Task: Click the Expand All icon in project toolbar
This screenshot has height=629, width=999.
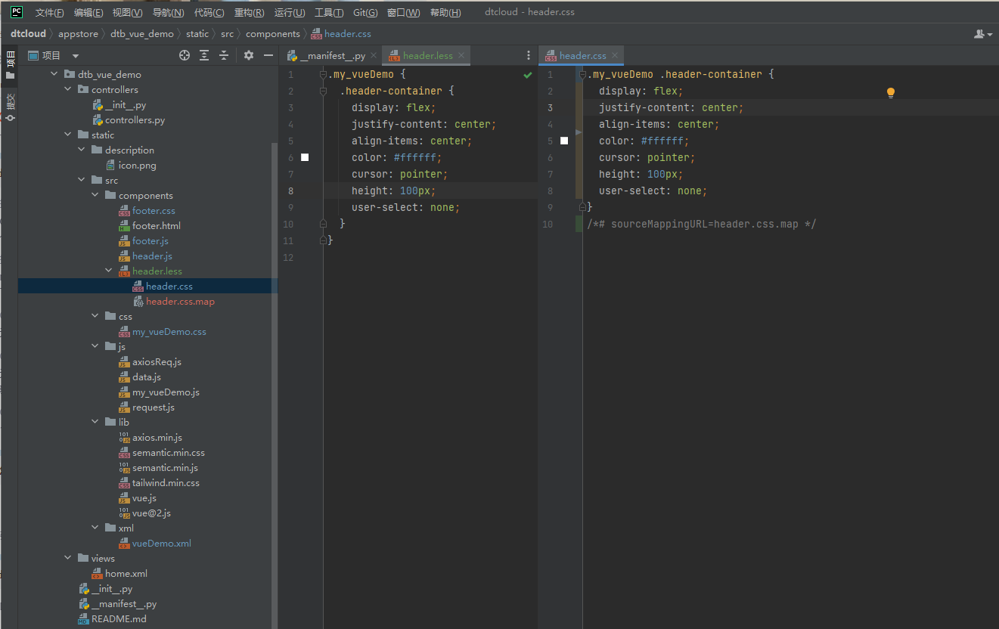Action: (204, 55)
